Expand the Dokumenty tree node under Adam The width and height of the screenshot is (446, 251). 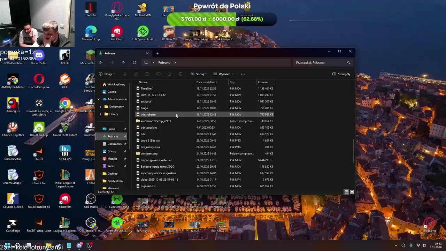click(101, 107)
